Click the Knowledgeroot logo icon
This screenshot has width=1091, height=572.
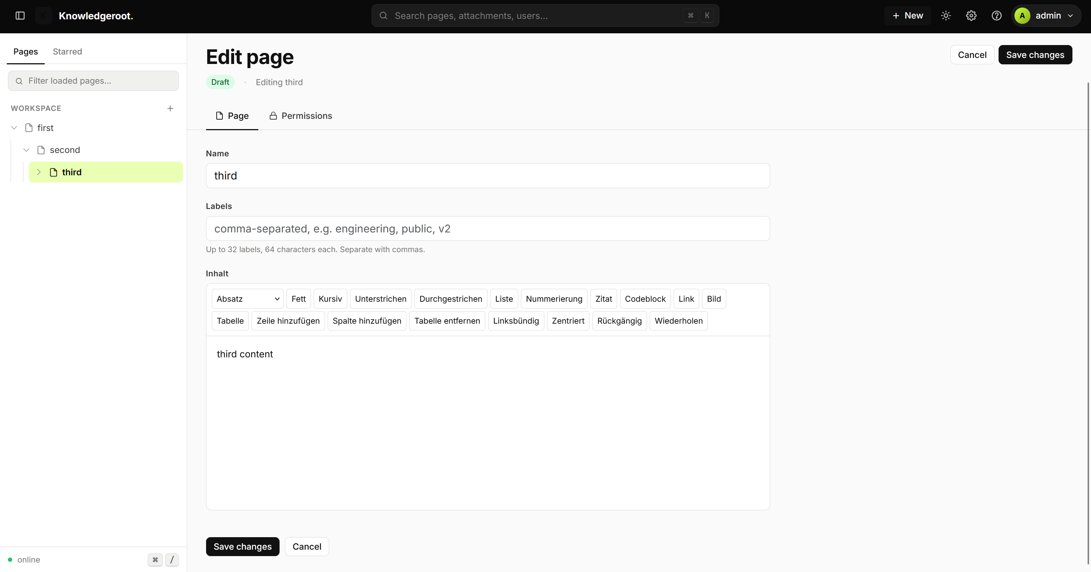[43, 16]
